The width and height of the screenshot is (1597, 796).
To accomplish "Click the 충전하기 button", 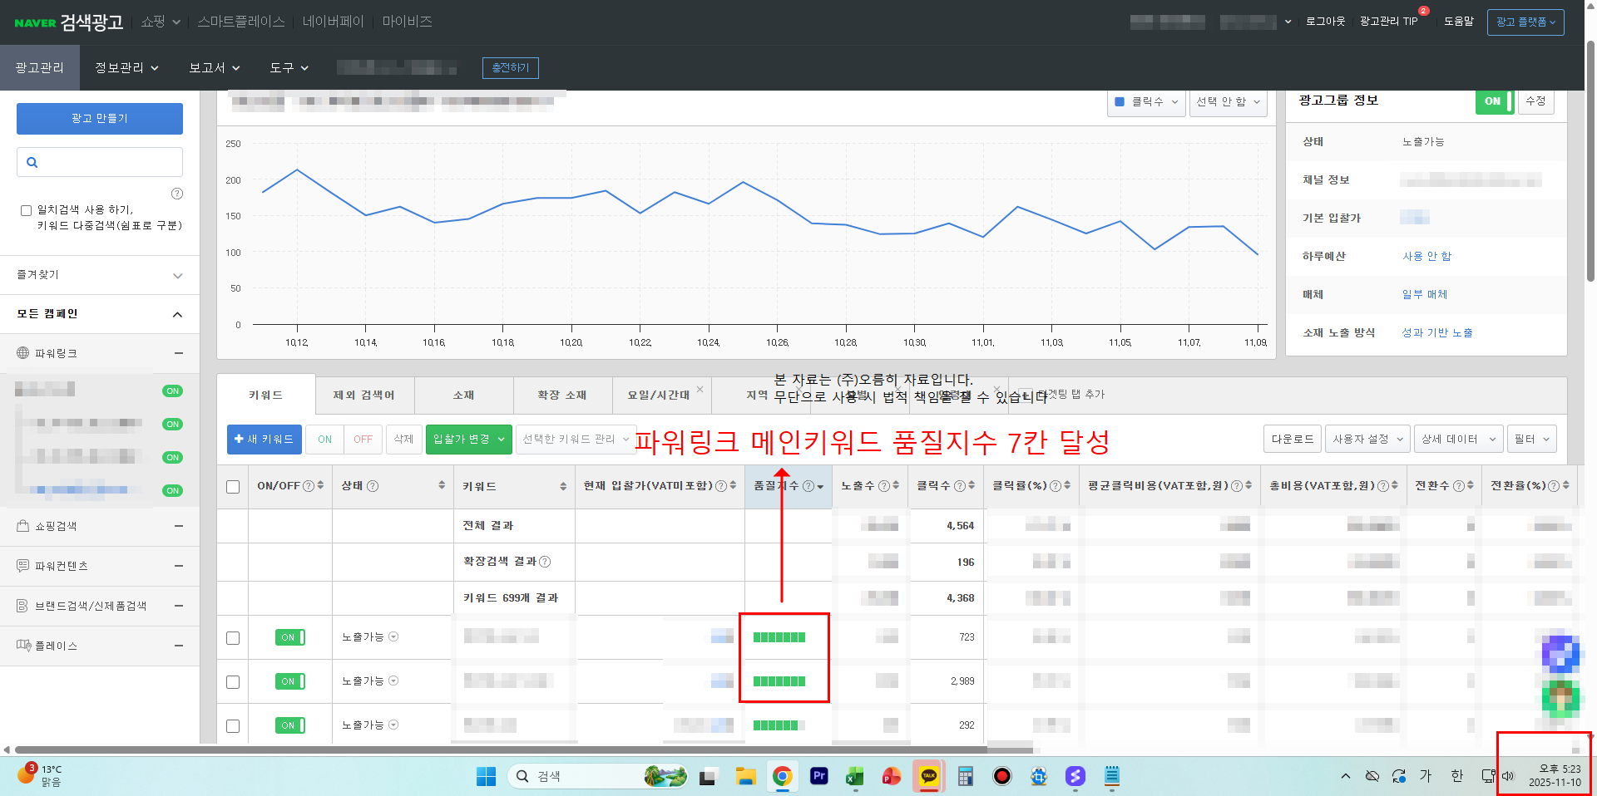I will coord(510,67).
